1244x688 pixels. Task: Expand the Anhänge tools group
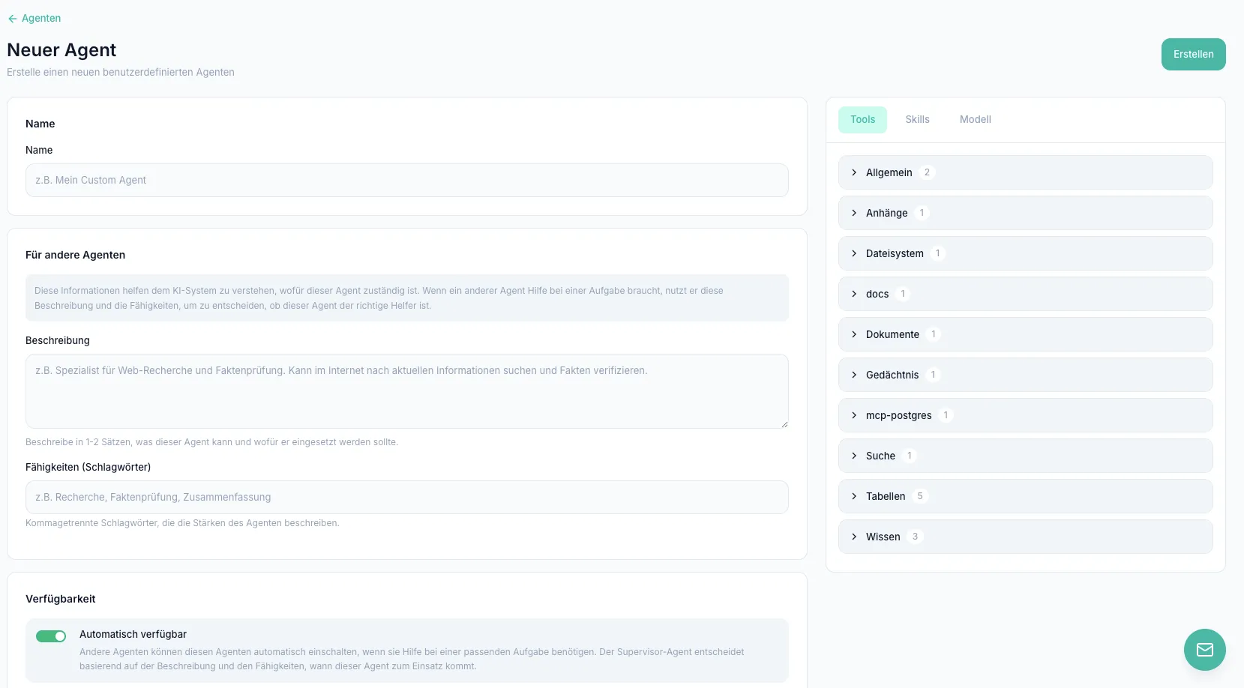coord(1025,213)
